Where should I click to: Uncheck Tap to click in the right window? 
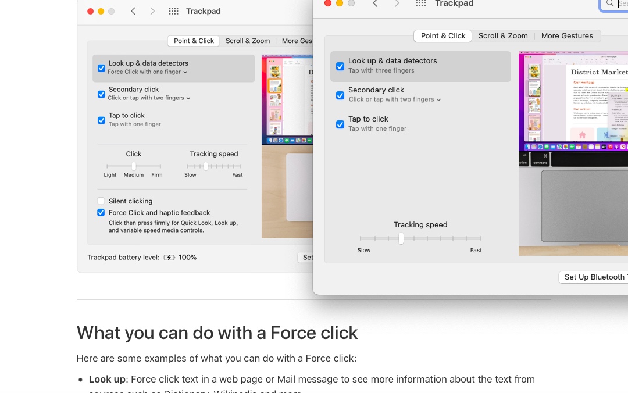click(x=340, y=124)
